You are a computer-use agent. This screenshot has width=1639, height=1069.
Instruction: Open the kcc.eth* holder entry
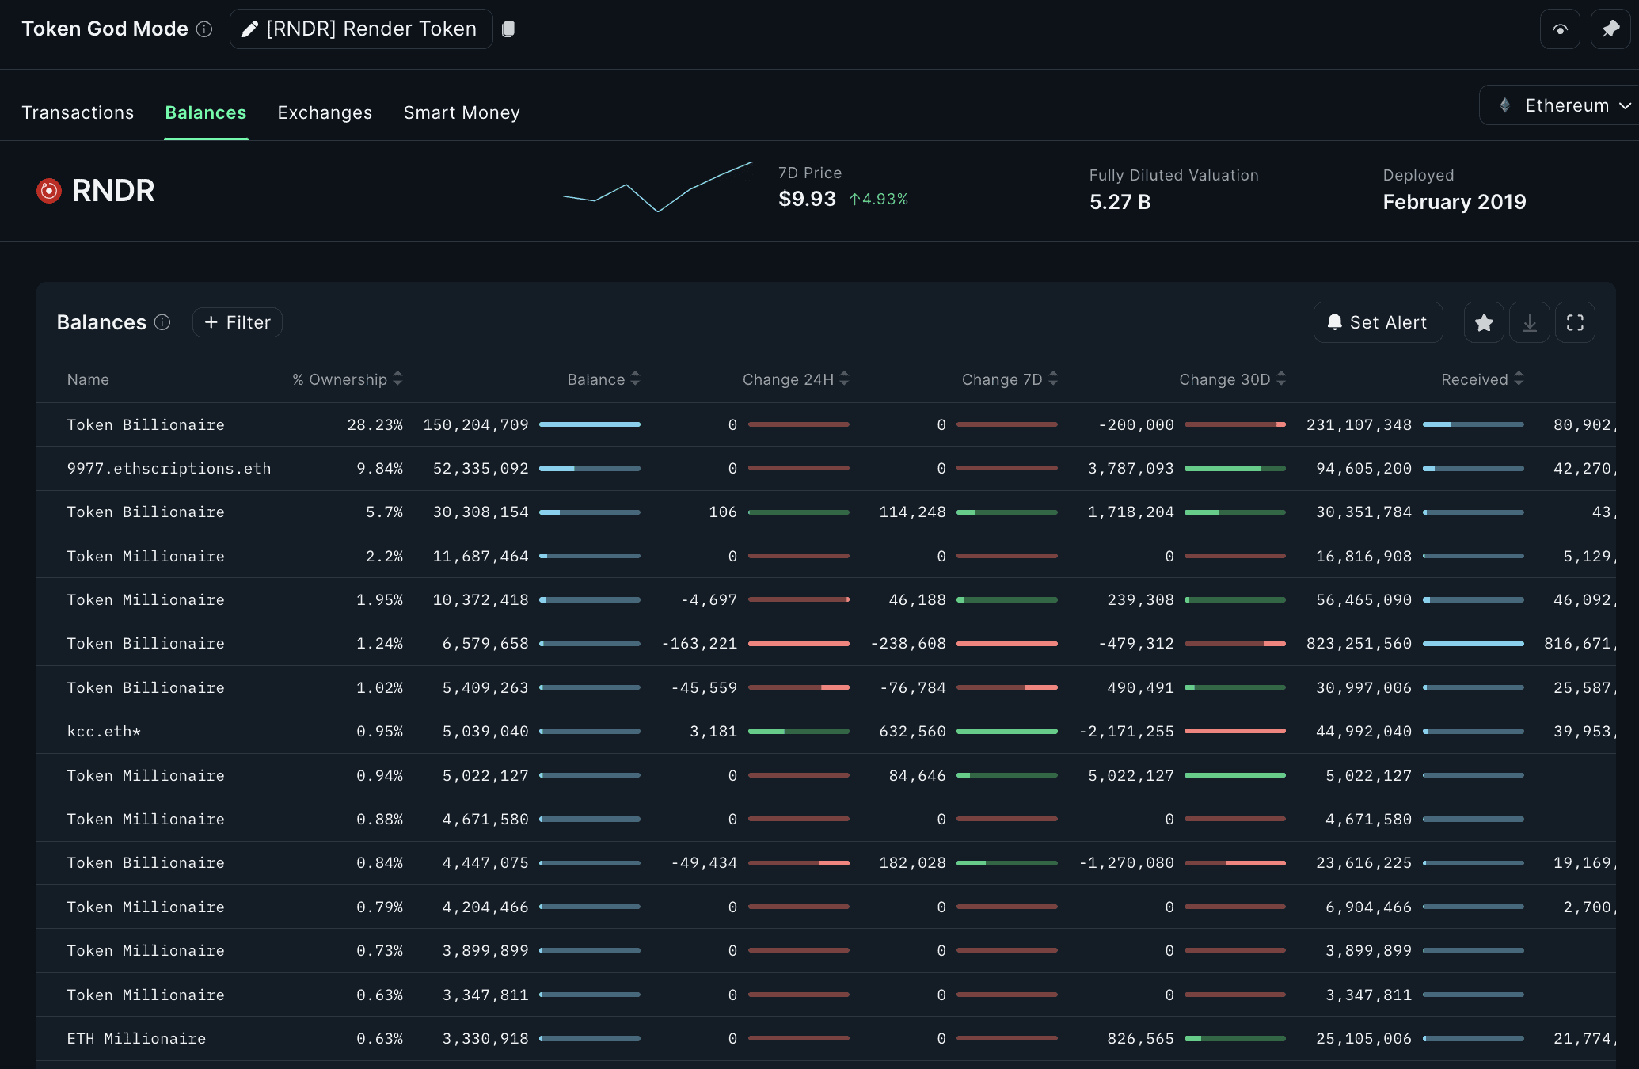(x=104, y=732)
